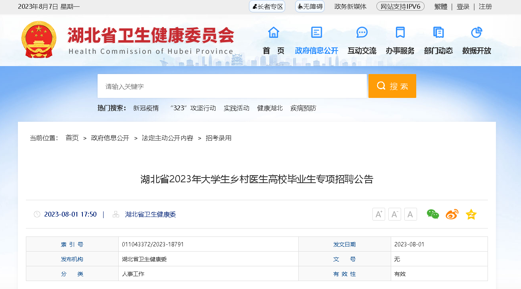Share article via Weibo icon
Viewport: 521px width, 289px height.
[452, 214]
